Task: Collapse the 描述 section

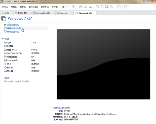Action: pyautogui.click(x=3, y=78)
